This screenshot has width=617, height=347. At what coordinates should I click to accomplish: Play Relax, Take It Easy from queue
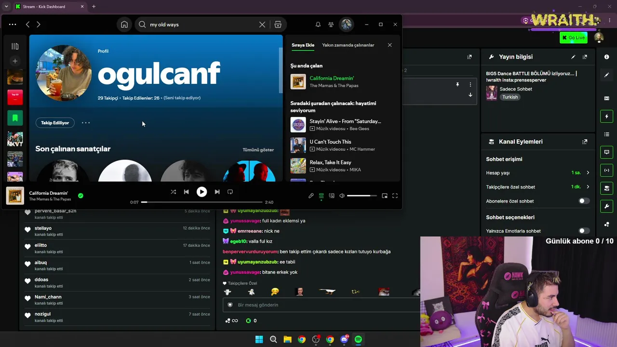point(341,166)
